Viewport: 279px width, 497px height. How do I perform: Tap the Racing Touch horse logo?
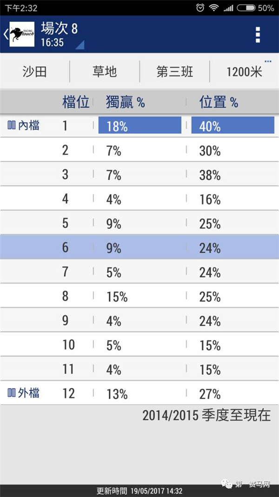tap(22, 34)
